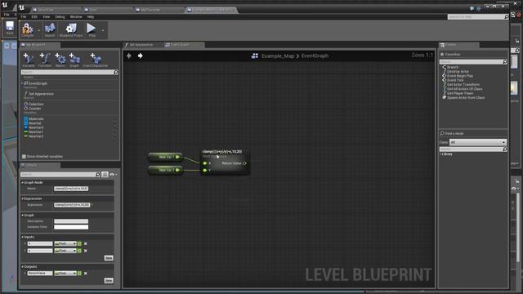Image resolution: width=523 pixels, height=294 pixels.
Task: Click the Expression text field
Action: coord(72,205)
